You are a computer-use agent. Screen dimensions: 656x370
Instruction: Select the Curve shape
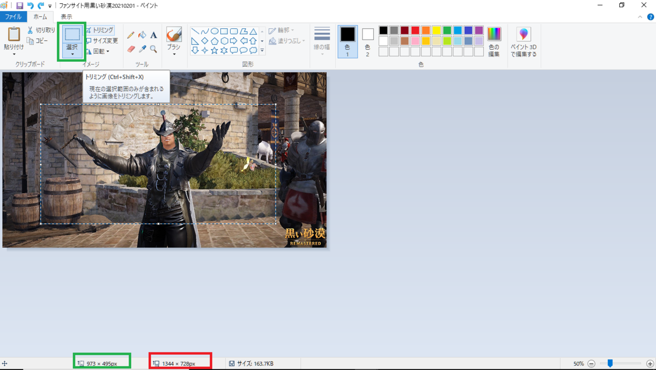point(204,31)
